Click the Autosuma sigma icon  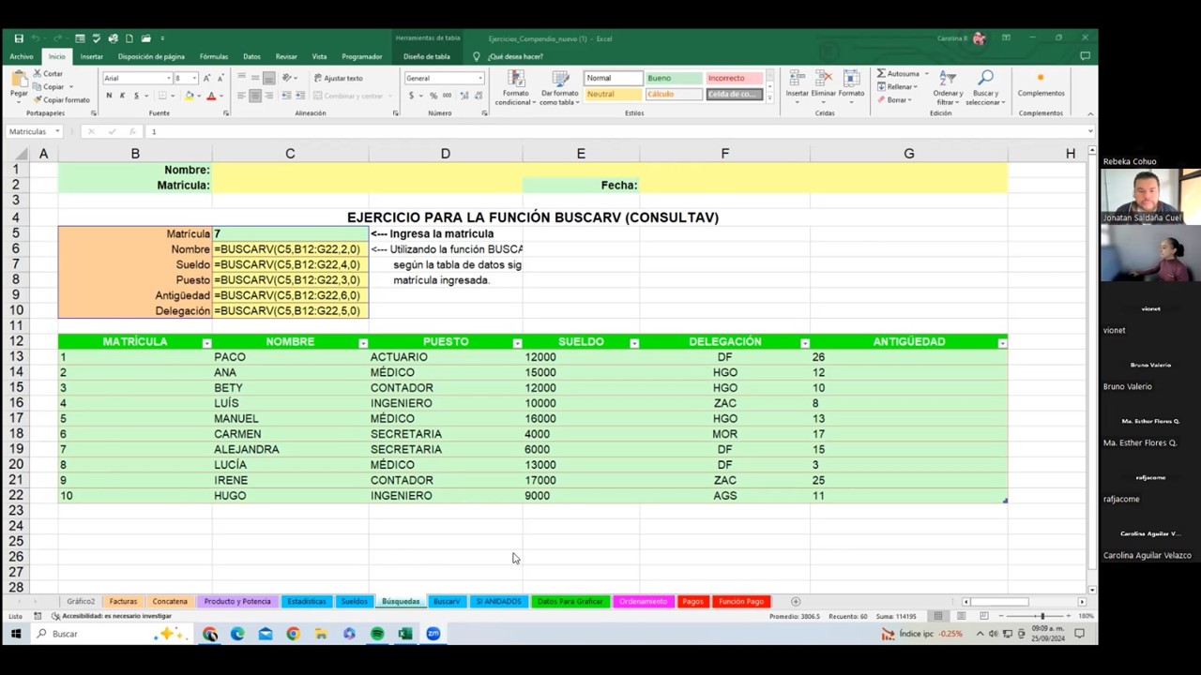click(x=881, y=74)
